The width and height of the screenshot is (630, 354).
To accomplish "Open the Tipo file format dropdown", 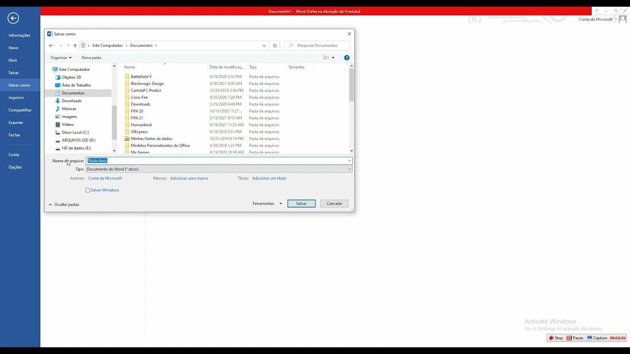I will 219,169.
